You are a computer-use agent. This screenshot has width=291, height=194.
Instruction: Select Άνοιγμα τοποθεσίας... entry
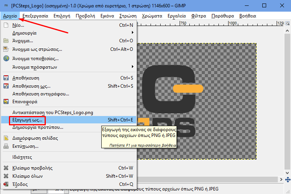click(69, 59)
